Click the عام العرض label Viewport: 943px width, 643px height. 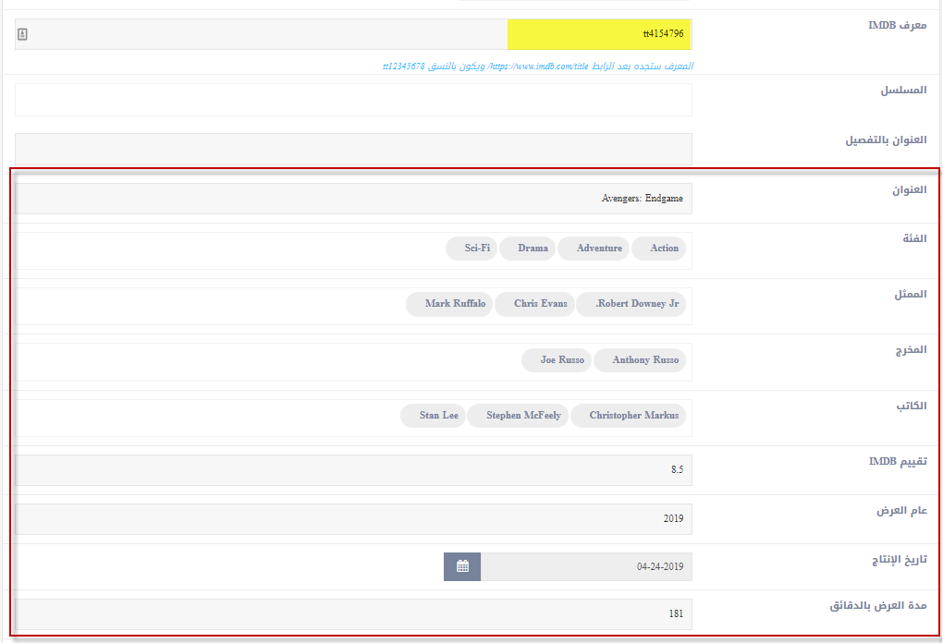(x=901, y=510)
